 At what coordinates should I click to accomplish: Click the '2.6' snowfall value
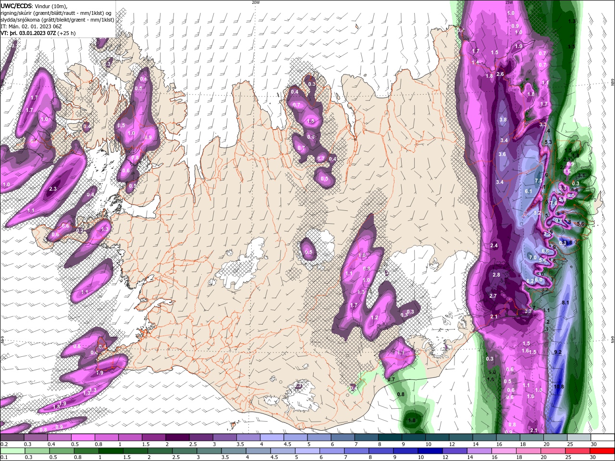tap(500, 74)
